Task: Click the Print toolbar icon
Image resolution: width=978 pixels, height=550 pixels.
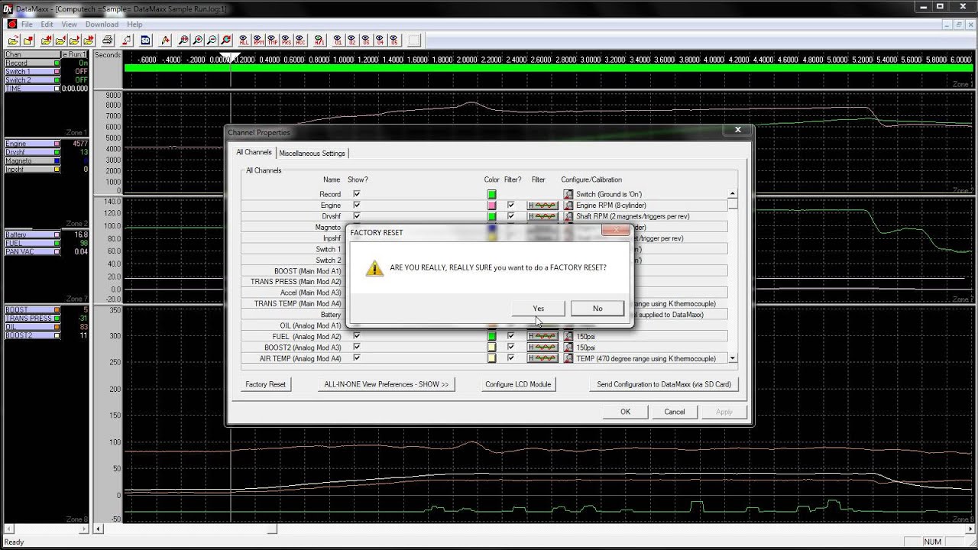Action: tap(108, 40)
